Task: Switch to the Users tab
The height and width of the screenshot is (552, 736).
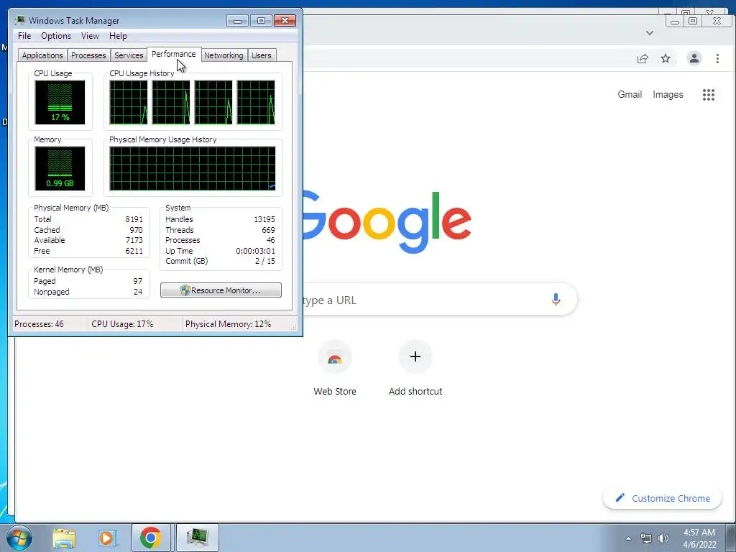Action: pyautogui.click(x=262, y=55)
